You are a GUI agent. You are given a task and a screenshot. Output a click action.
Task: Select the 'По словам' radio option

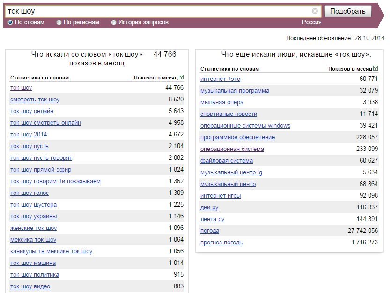pyautogui.click(x=10, y=22)
